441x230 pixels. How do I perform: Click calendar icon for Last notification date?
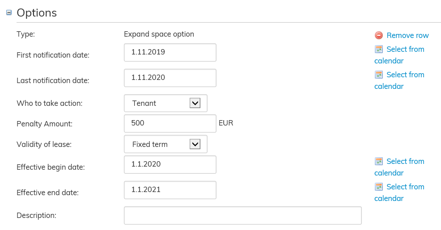(379, 75)
